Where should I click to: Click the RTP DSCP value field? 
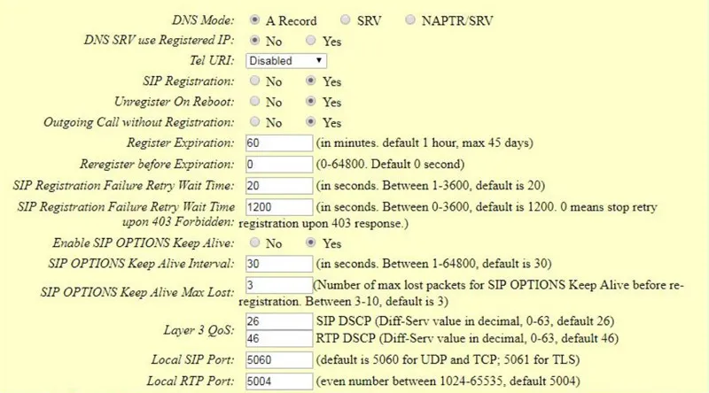click(278, 338)
